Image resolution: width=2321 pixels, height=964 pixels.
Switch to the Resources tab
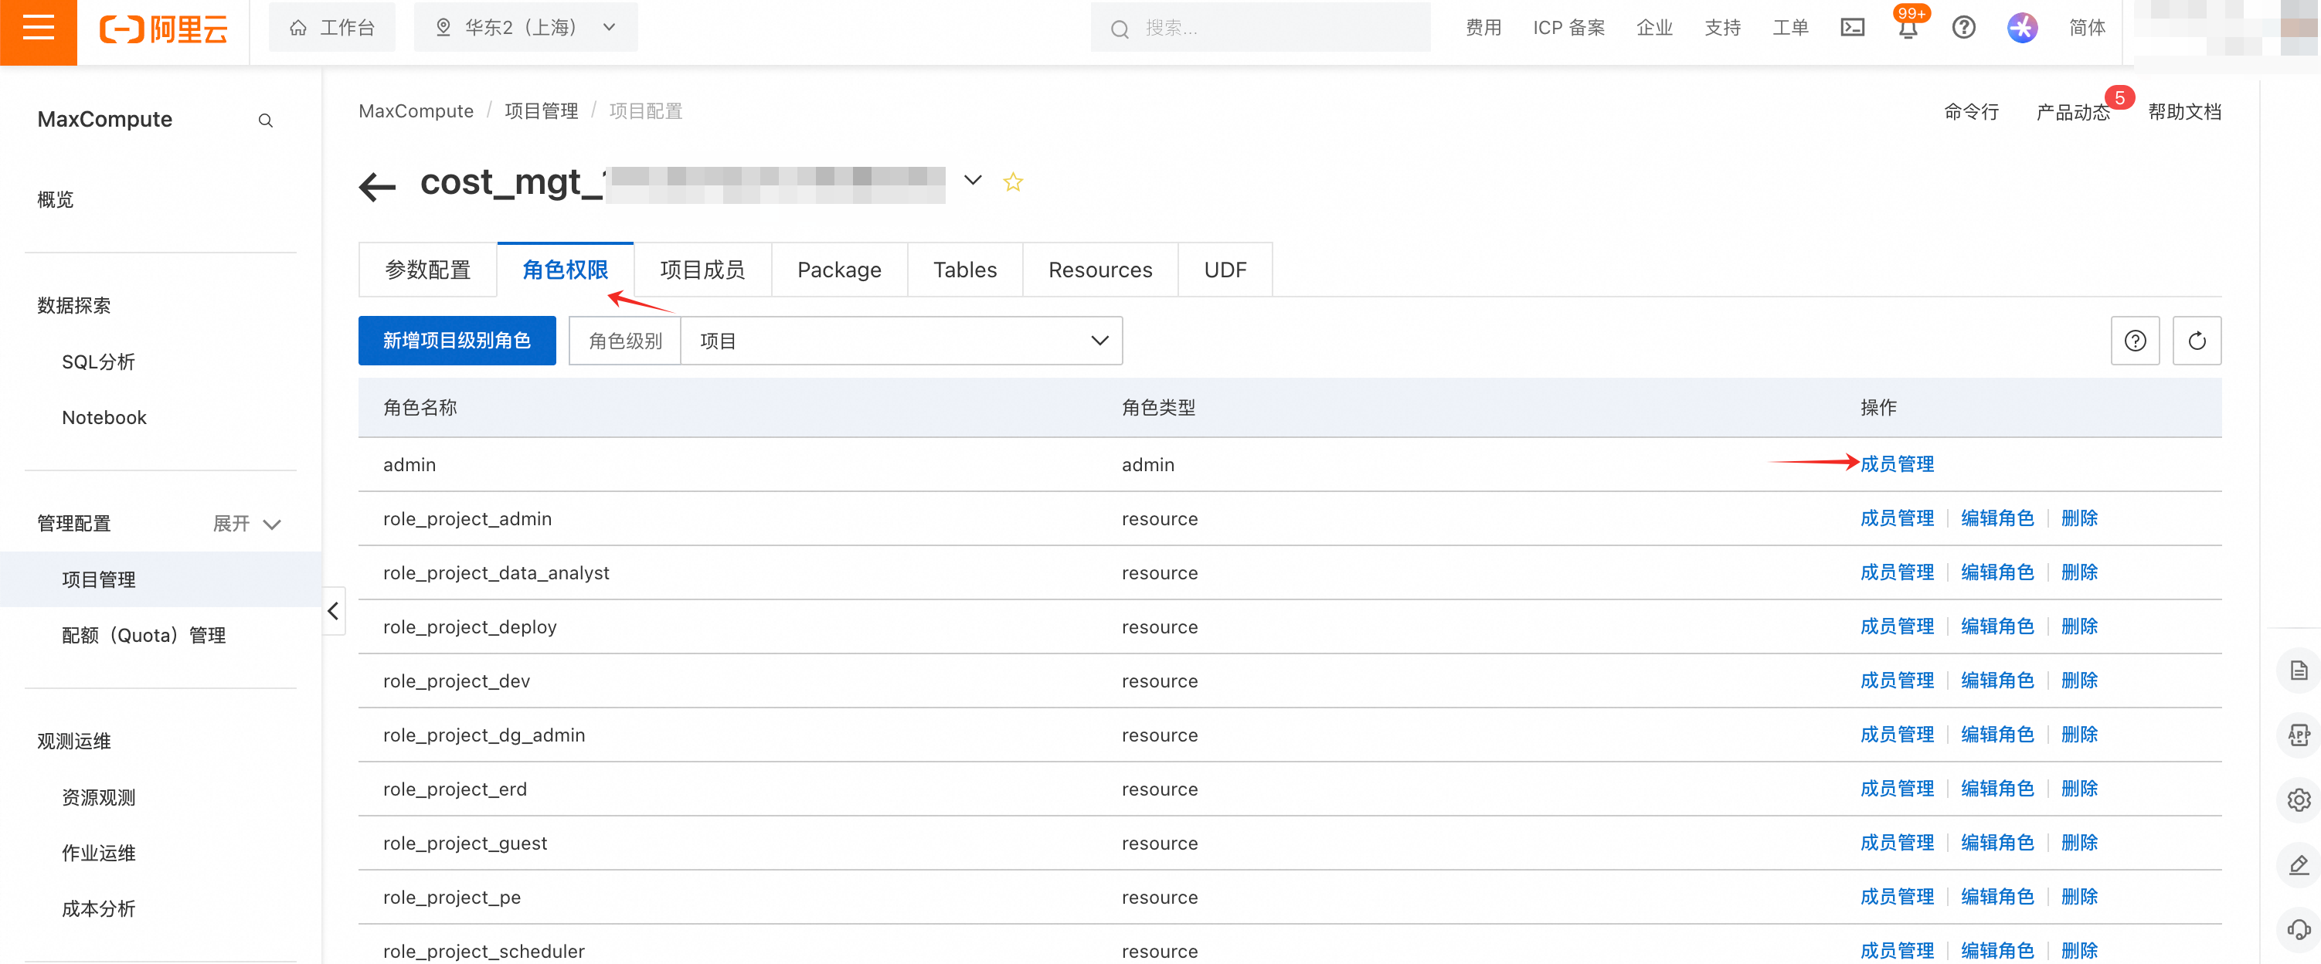coord(1100,270)
